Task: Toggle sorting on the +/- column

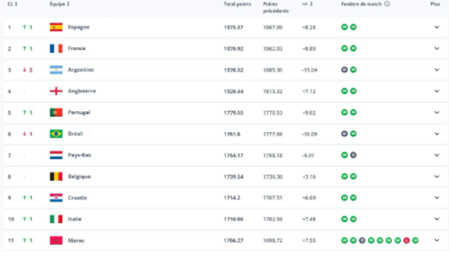Action: (305, 4)
